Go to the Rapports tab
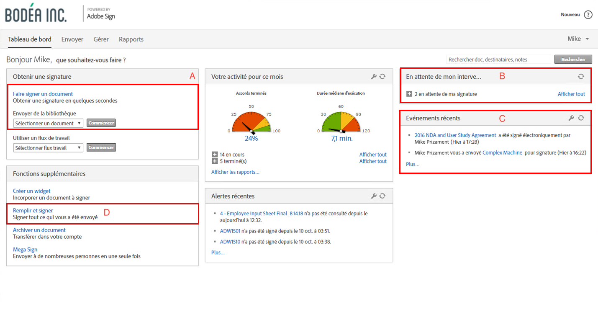Image resolution: width=598 pixels, height=315 pixels. click(x=131, y=39)
